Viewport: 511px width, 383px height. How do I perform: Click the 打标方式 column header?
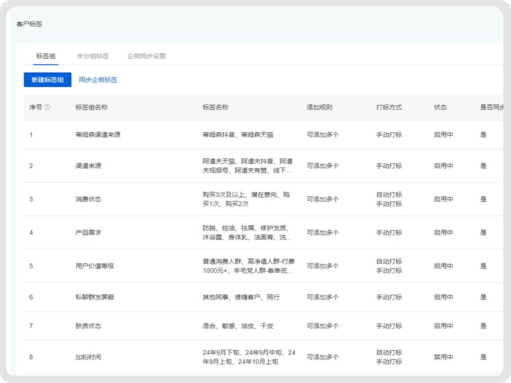389,107
